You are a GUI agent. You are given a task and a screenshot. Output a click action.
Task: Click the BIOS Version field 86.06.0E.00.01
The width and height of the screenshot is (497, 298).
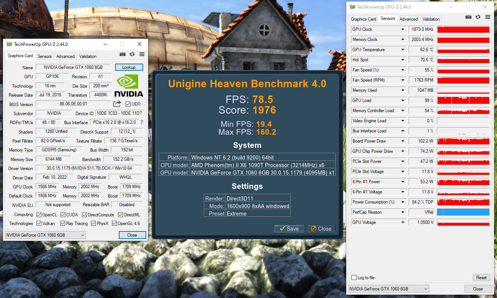click(x=73, y=104)
